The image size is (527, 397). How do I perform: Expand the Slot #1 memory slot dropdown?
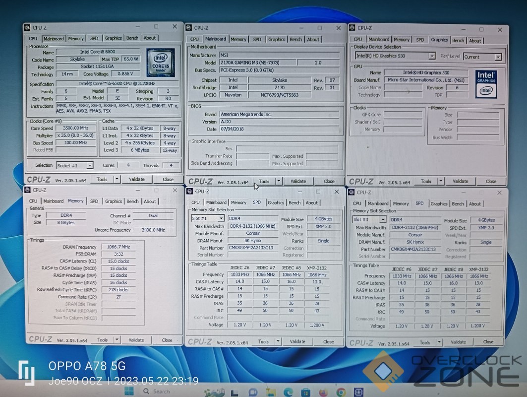point(221,218)
